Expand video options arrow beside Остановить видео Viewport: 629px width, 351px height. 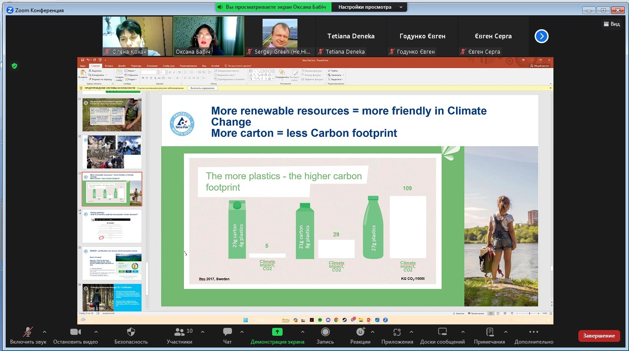(96, 332)
